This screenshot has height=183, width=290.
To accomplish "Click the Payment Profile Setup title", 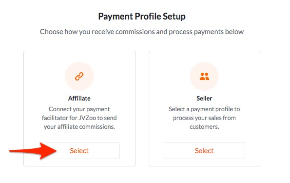I will coord(142,17).
